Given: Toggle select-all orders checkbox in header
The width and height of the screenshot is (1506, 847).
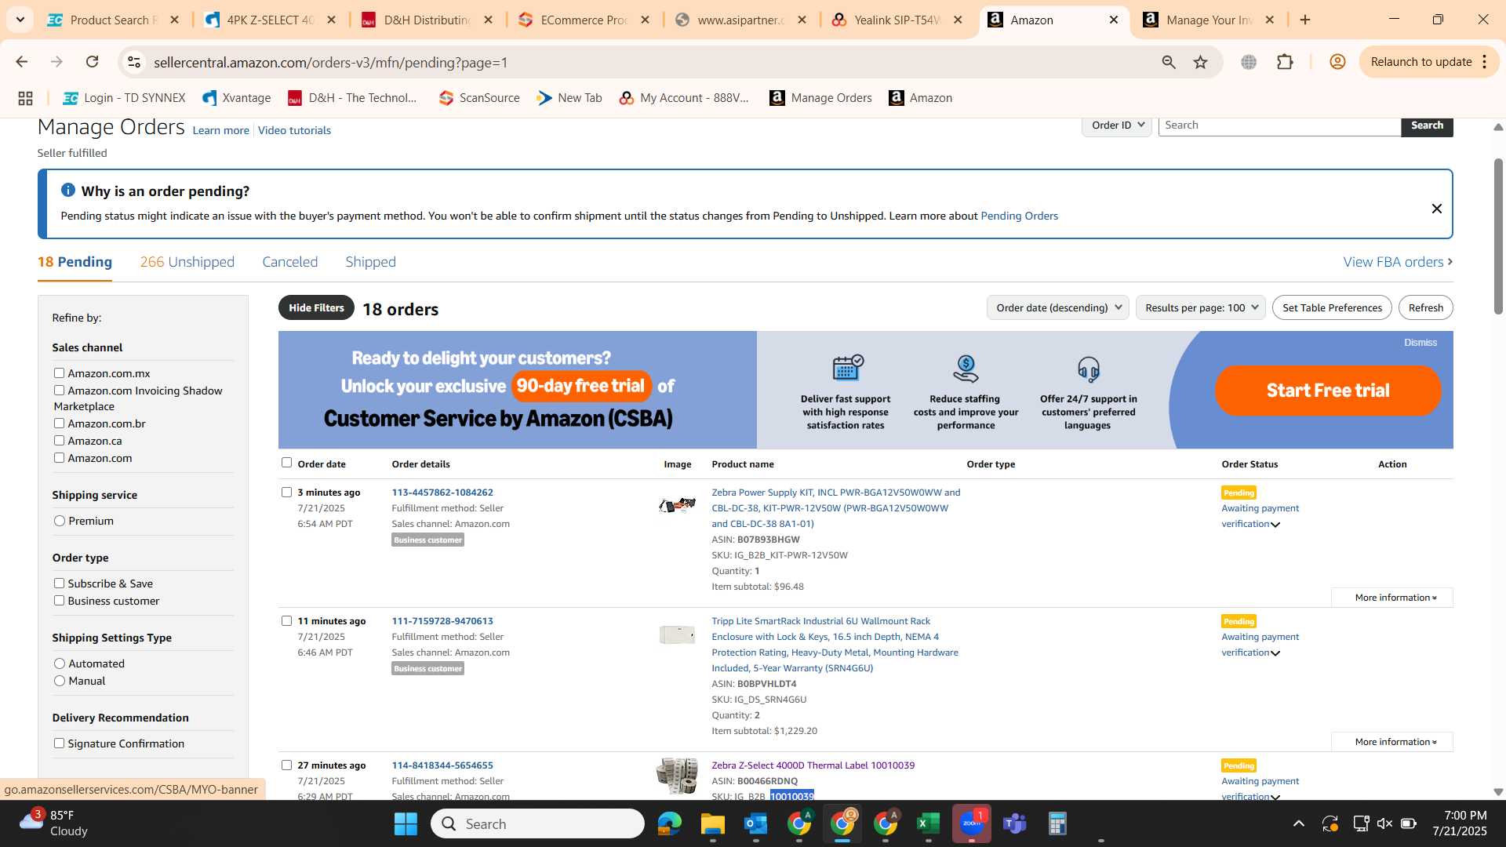Looking at the screenshot, I should [x=286, y=463].
